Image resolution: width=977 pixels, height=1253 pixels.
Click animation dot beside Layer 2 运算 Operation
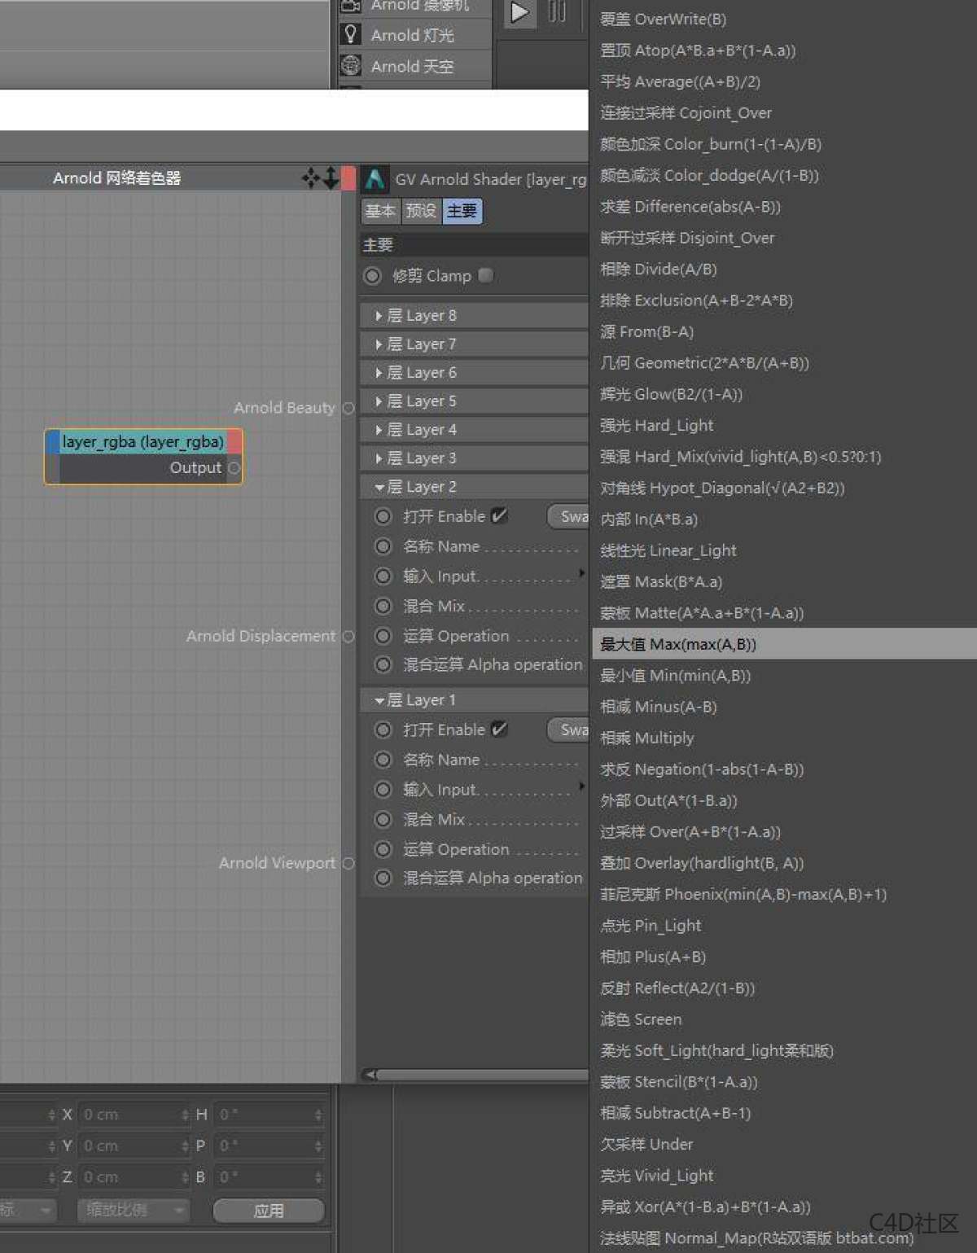pyautogui.click(x=383, y=636)
